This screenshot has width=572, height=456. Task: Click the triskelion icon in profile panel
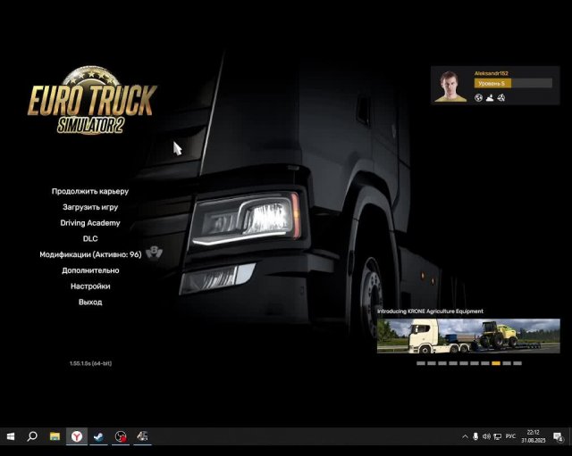click(501, 97)
